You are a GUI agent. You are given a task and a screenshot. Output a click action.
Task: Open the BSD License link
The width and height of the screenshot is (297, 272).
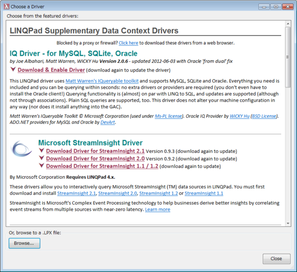point(264,116)
